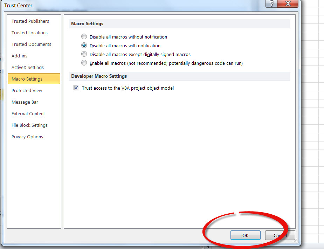324x249 pixels.
Task: Open ActiveX Settings section
Action: tap(28, 67)
